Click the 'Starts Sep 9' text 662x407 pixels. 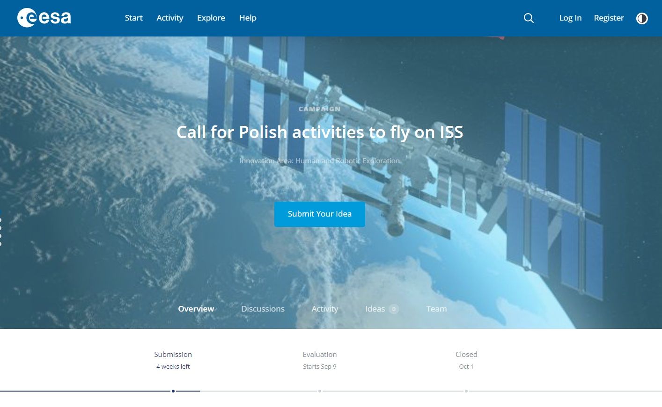[320, 367]
